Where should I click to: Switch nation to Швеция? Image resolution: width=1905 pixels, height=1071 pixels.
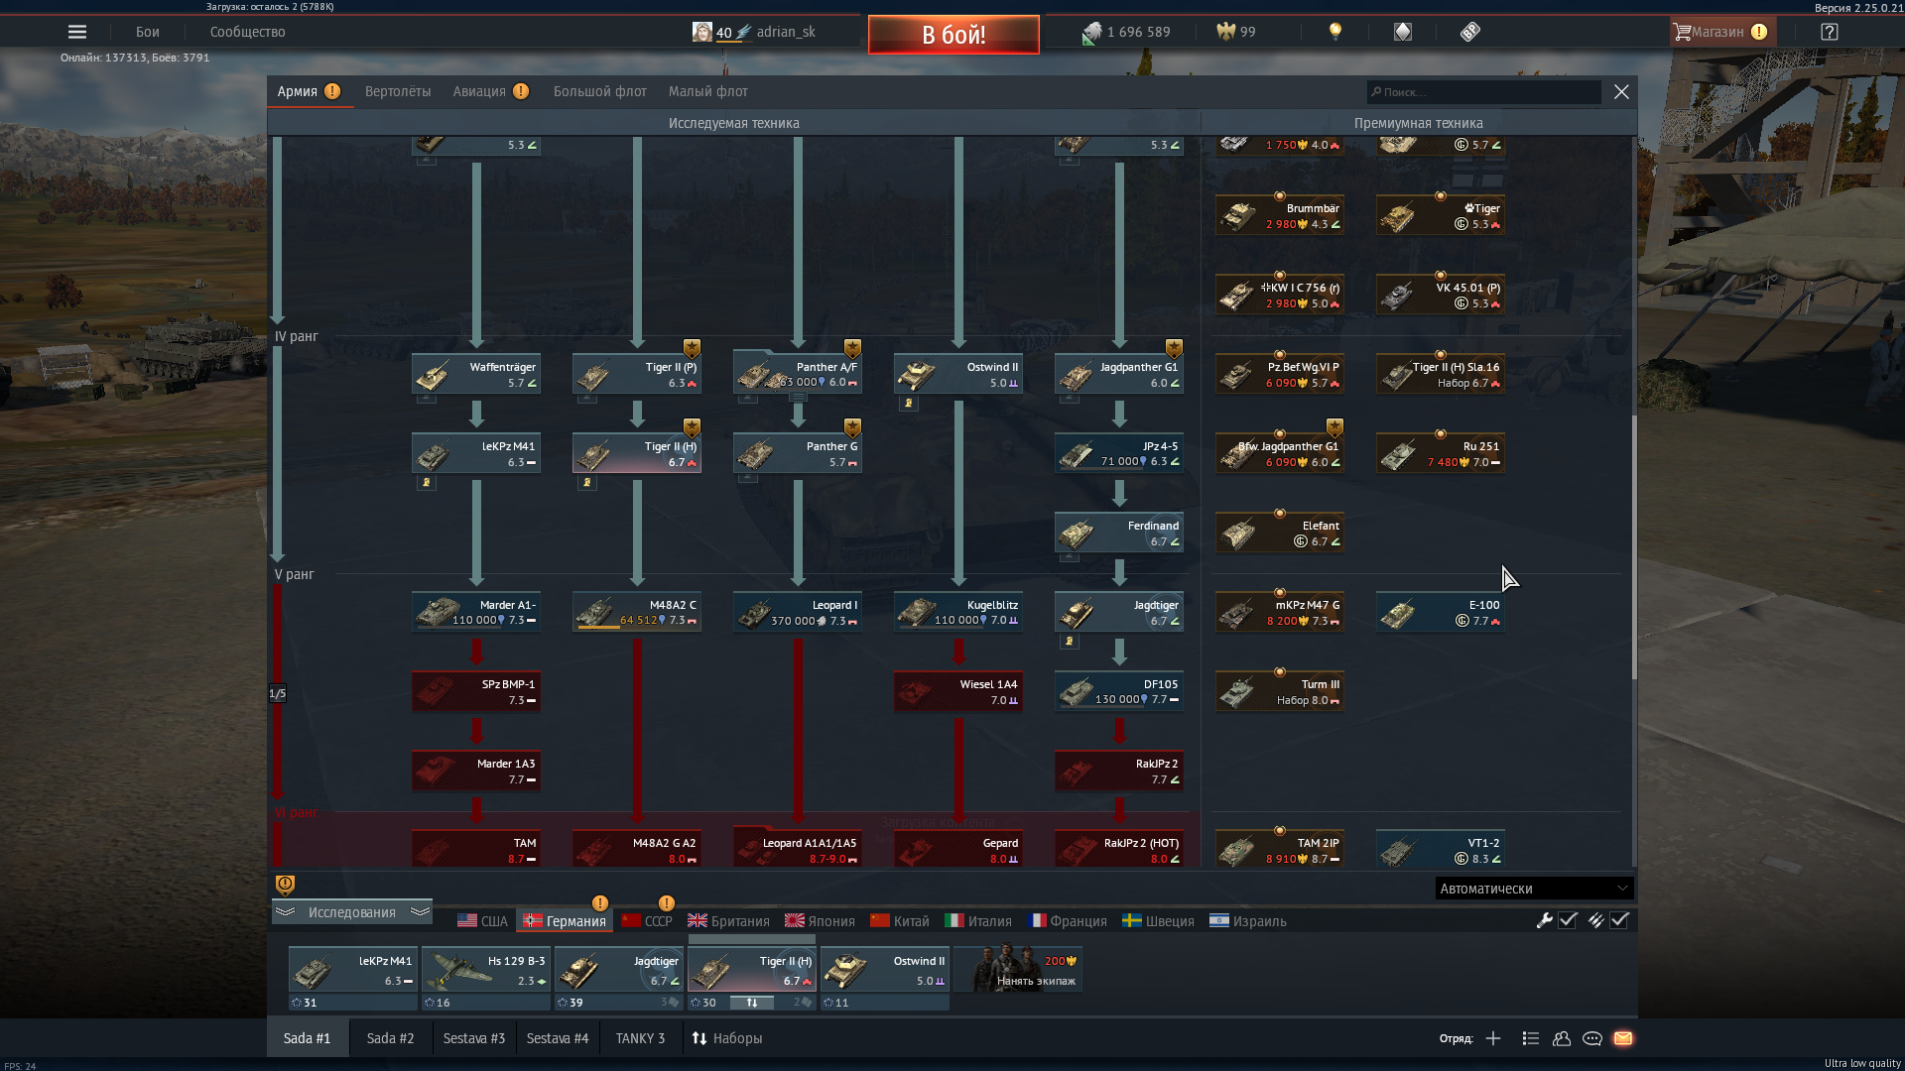(1158, 921)
